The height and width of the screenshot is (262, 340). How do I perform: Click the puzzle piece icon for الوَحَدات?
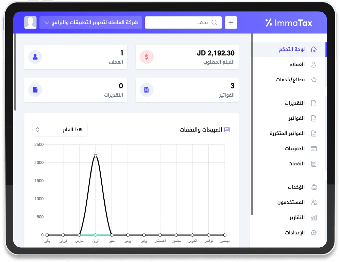[313, 187]
